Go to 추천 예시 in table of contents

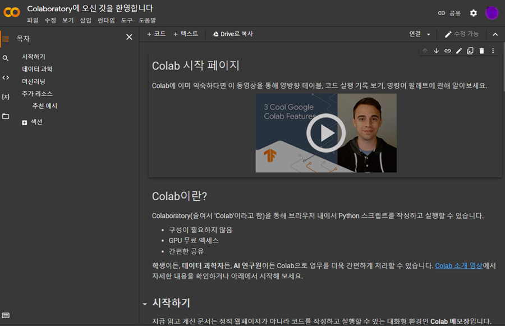(44, 106)
